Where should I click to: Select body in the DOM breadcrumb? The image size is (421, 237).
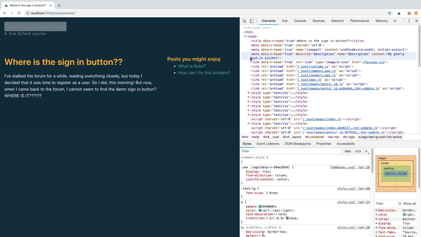(256, 137)
